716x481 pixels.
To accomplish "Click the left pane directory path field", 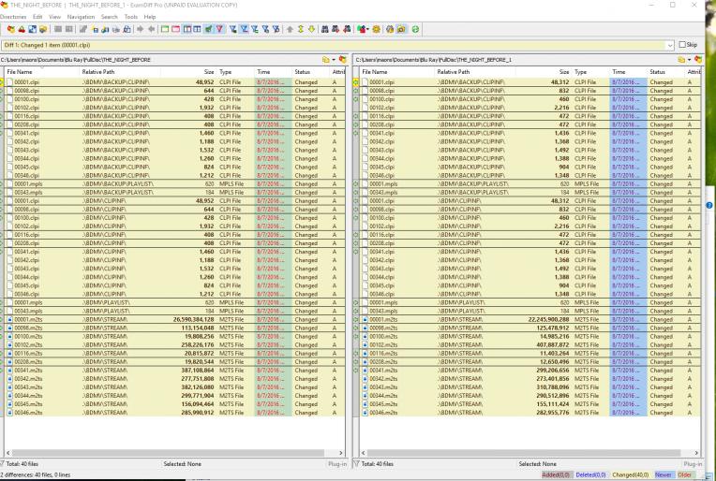I will (160, 60).
